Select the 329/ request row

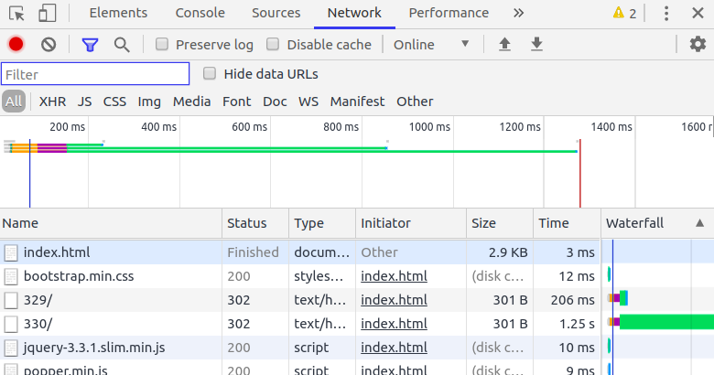pyautogui.click(x=299, y=300)
